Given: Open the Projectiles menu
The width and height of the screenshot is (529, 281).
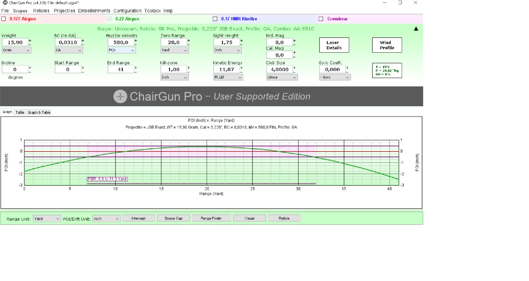Looking at the screenshot, I should (x=64, y=11).
